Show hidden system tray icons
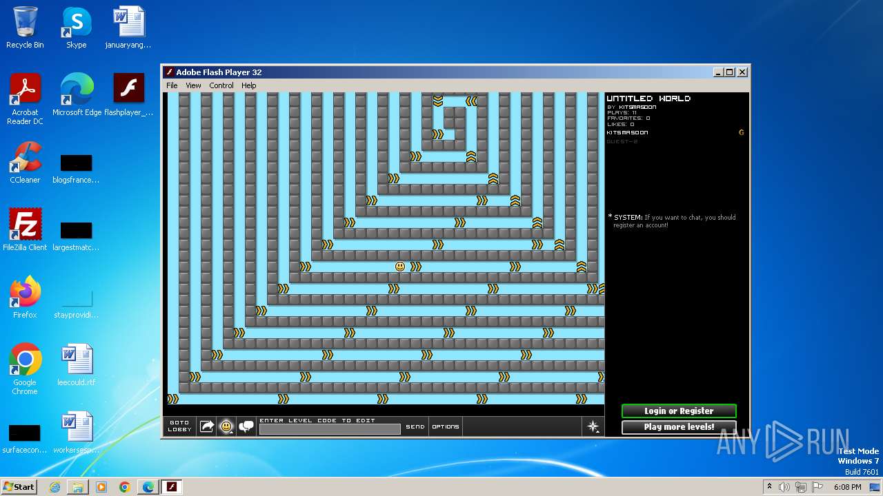 pos(769,487)
